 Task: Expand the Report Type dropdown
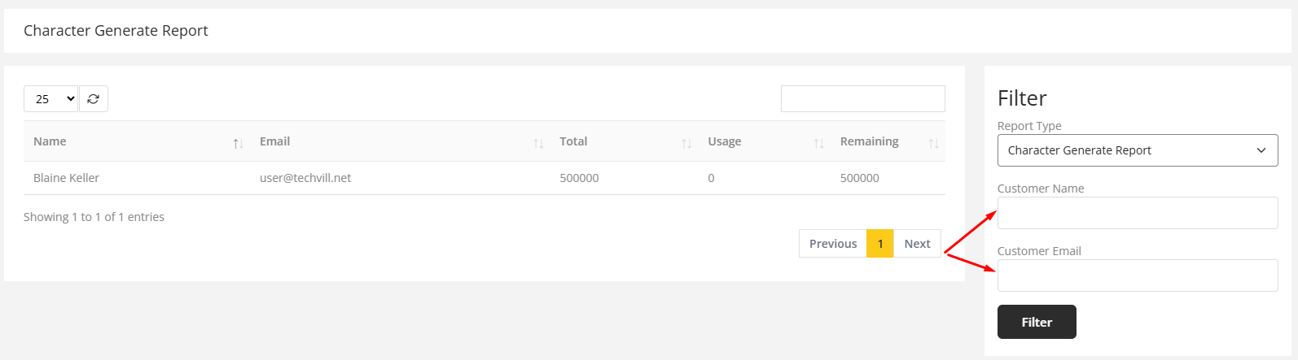1137,150
